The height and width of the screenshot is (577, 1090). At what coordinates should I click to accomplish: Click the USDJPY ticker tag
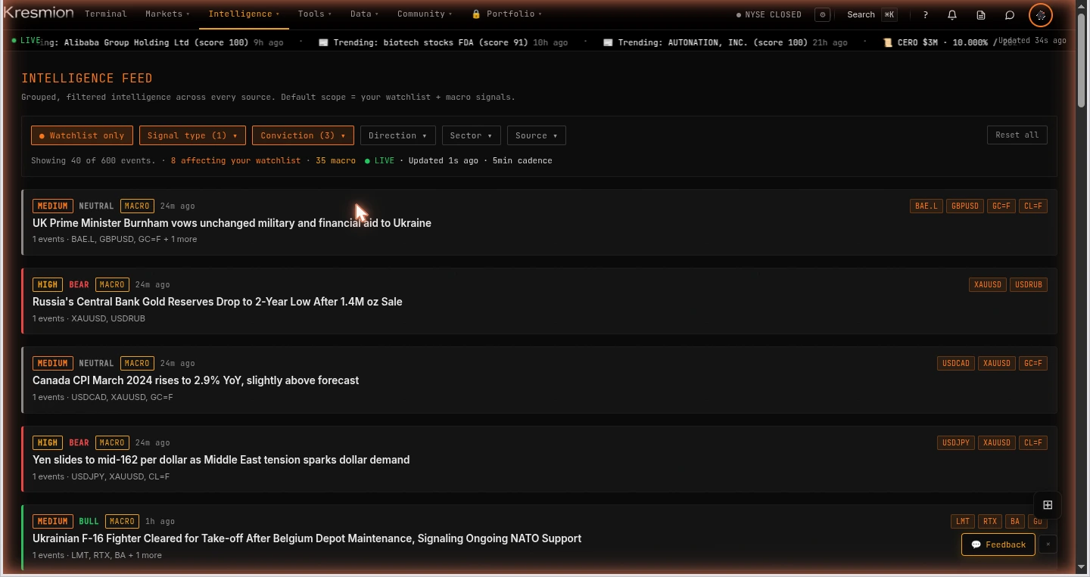tap(956, 442)
